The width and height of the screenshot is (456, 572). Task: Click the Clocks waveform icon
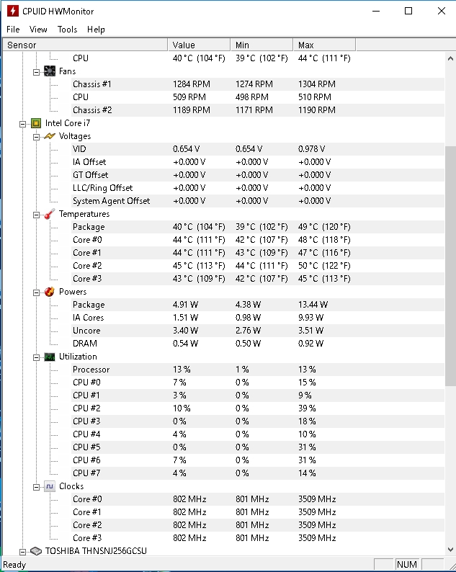point(50,486)
